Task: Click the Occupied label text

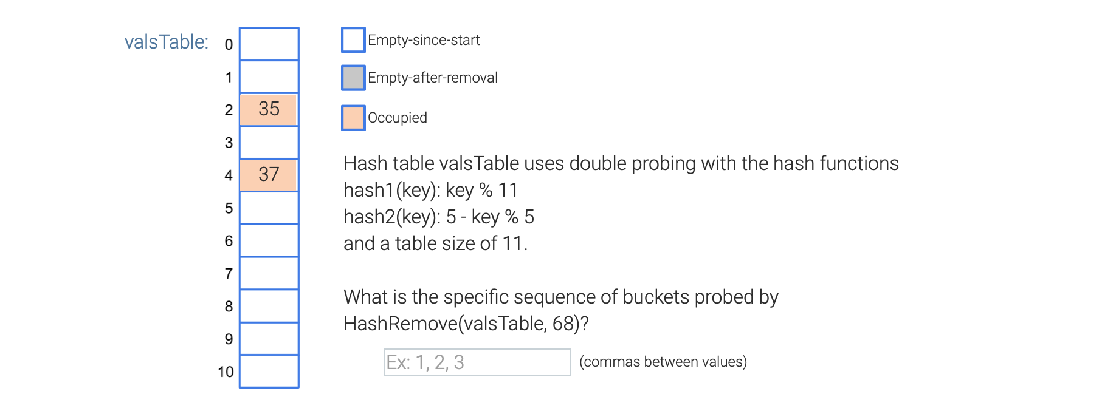Action: click(x=397, y=117)
